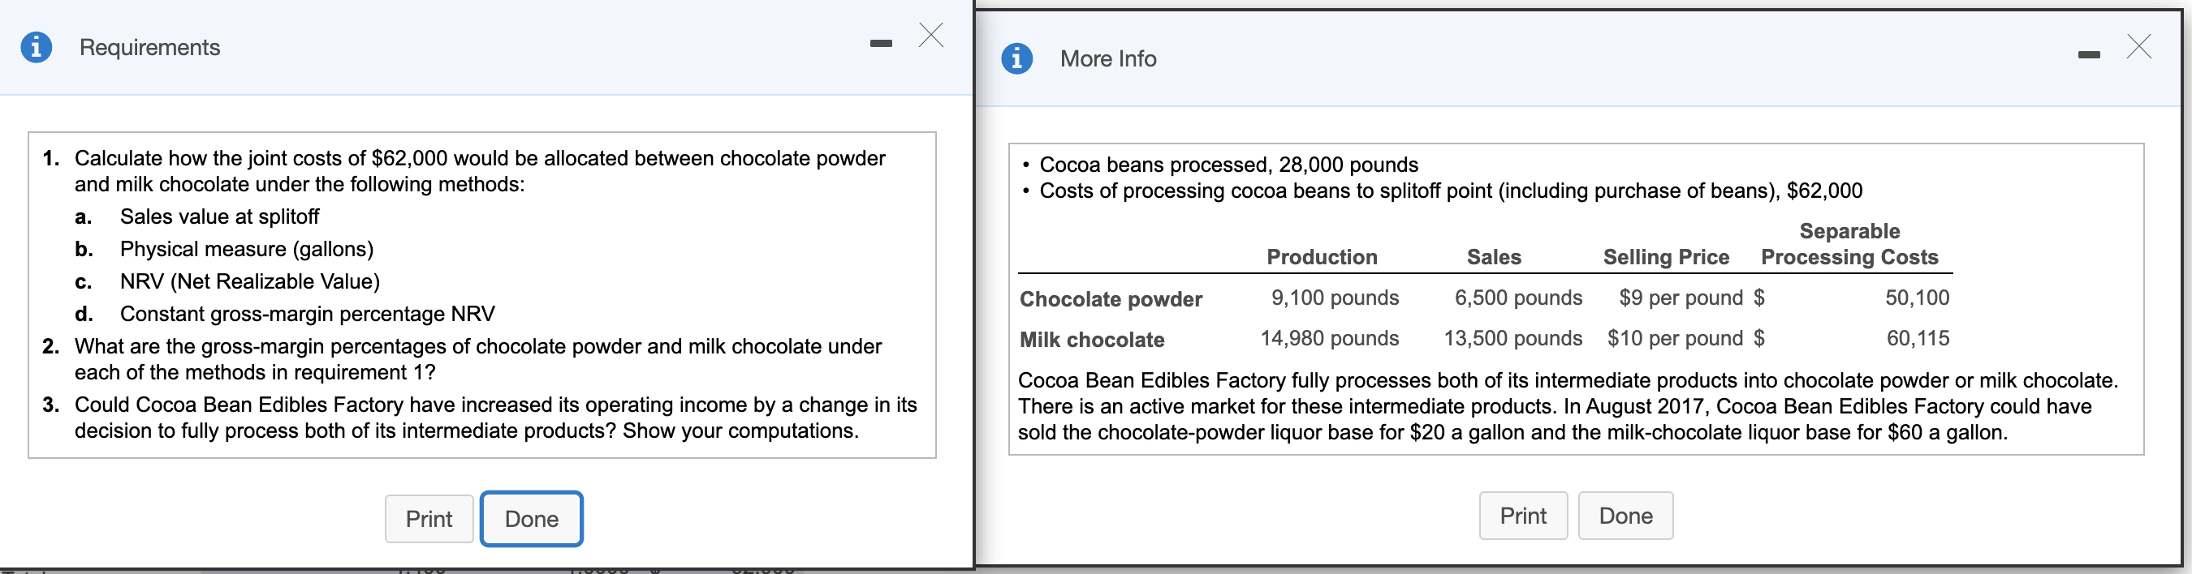
Task: Click Print in the More Info dialog
Action: 1523,516
